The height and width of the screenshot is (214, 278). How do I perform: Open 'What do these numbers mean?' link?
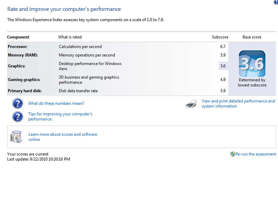click(x=56, y=103)
